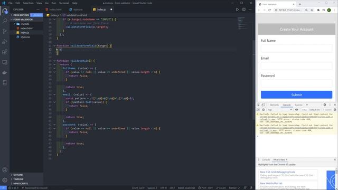The image size is (338, 190).
Task: Open the Terminal menu
Action: point(64,3)
